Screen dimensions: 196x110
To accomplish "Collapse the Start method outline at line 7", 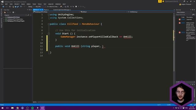I will click(49, 34).
